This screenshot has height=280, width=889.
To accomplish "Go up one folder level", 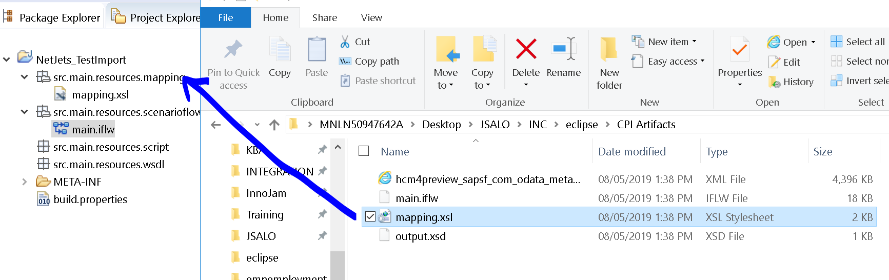I will [274, 125].
